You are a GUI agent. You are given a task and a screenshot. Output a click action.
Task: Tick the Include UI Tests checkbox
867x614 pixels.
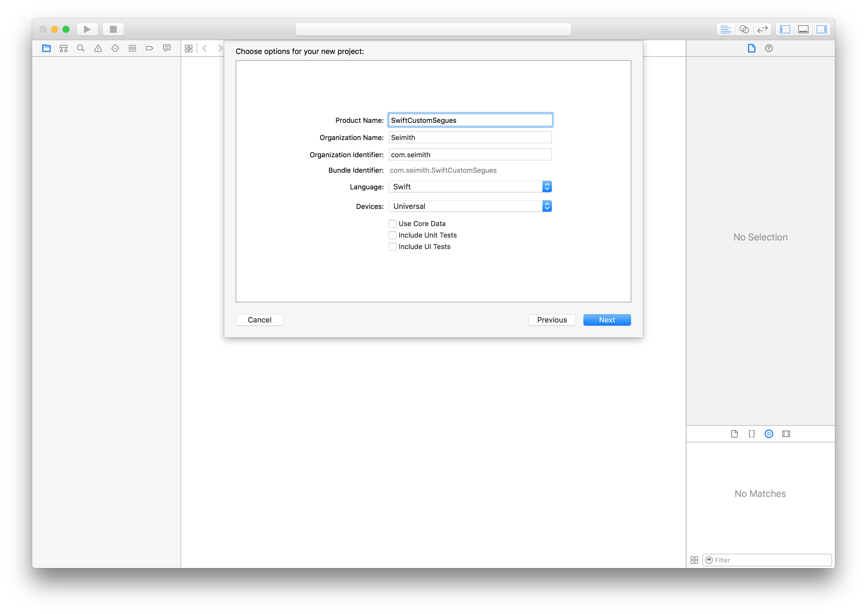(x=393, y=246)
